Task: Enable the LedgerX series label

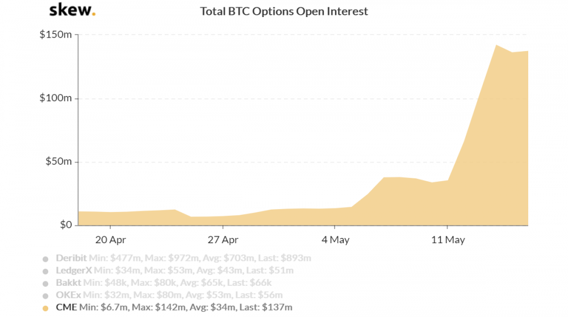Action: tap(74, 270)
